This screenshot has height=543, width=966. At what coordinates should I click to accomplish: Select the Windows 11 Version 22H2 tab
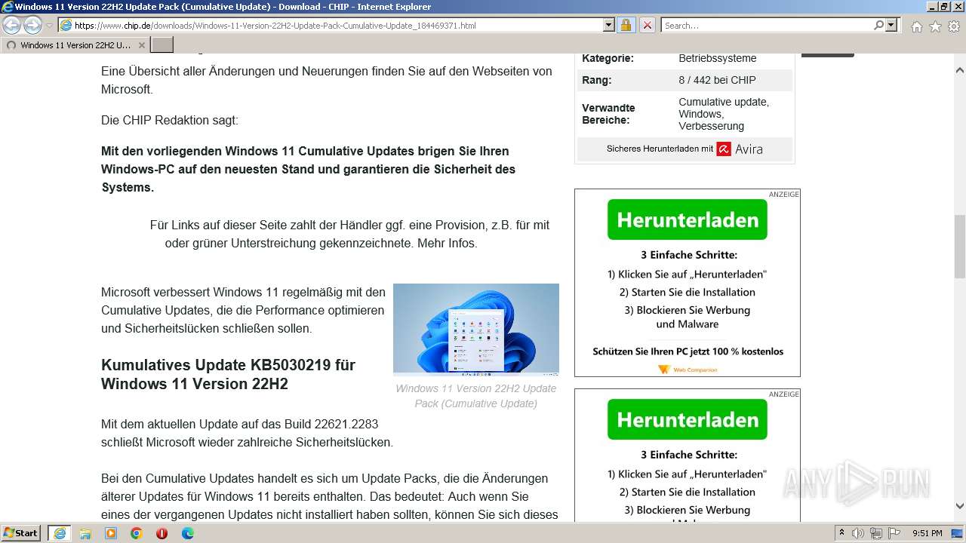pos(75,45)
